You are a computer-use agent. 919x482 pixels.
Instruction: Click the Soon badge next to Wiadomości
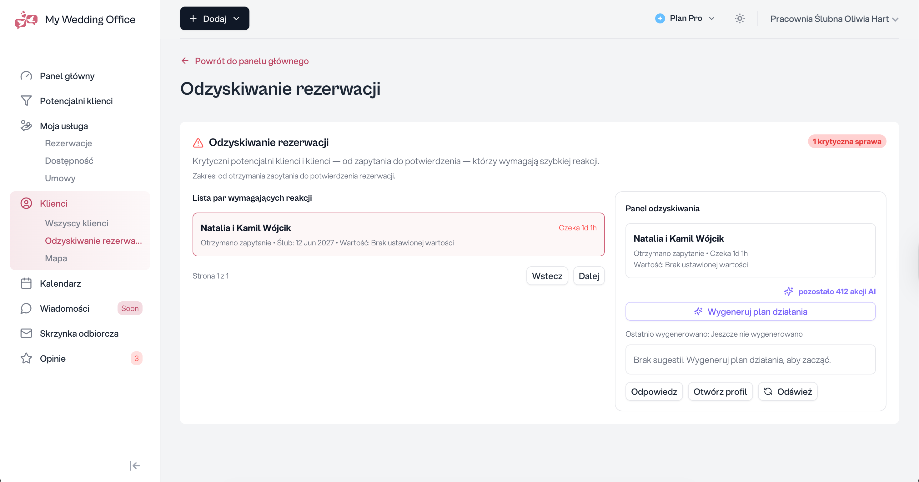(130, 309)
